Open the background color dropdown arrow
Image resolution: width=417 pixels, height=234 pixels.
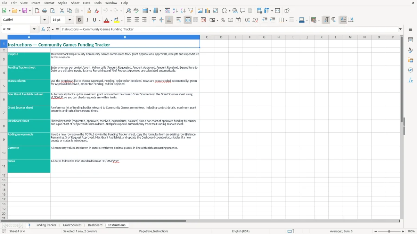click(x=122, y=20)
